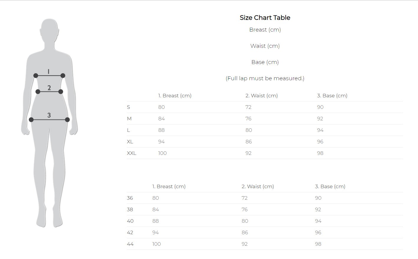Click the left dot of breast measurement line
This screenshot has height=259, width=418.
pos(36,76)
